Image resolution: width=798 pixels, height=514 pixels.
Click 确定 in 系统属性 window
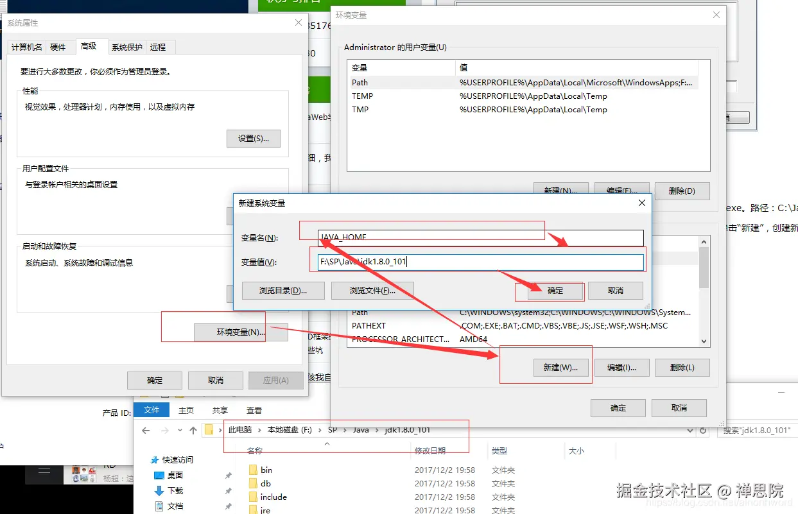(155, 381)
